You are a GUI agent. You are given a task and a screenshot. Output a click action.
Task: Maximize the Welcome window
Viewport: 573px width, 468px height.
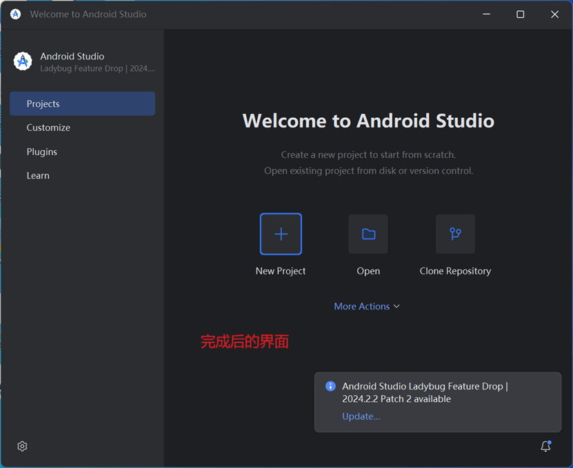[x=521, y=14]
